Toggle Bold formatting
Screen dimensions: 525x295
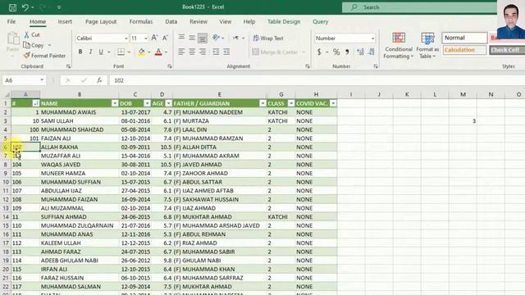[x=80, y=52]
